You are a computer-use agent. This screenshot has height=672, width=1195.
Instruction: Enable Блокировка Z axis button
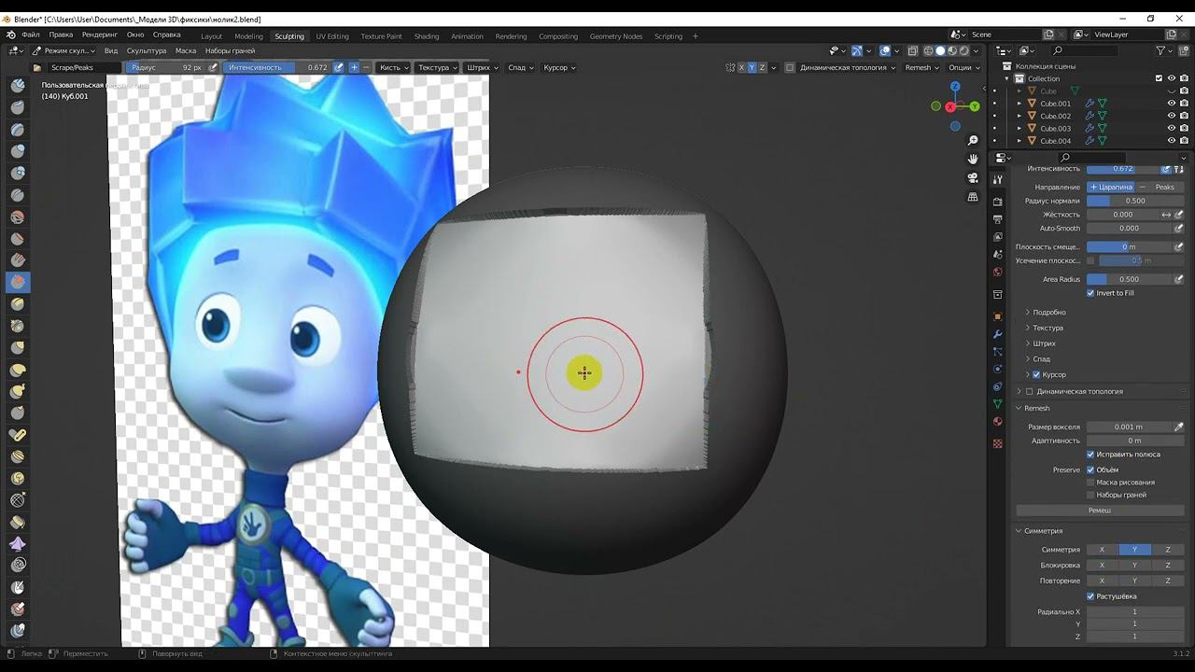tap(1168, 565)
